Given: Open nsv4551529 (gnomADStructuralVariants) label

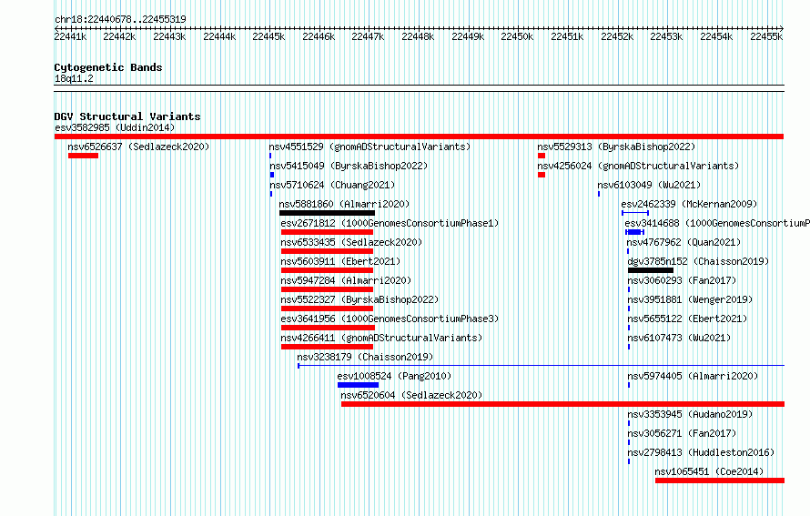Looking at the screenshot, I should (x=370, y=147).
